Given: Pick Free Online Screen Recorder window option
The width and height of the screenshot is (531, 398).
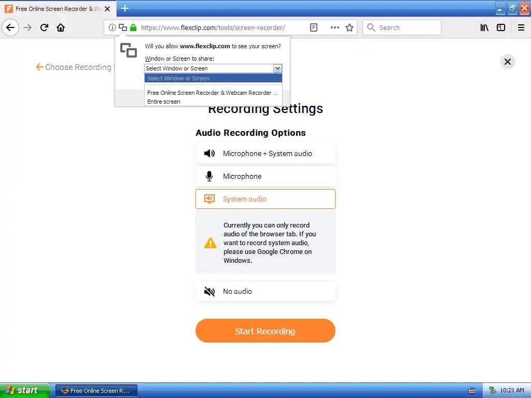Looking at the screenshot, I should tap(213, 93).
